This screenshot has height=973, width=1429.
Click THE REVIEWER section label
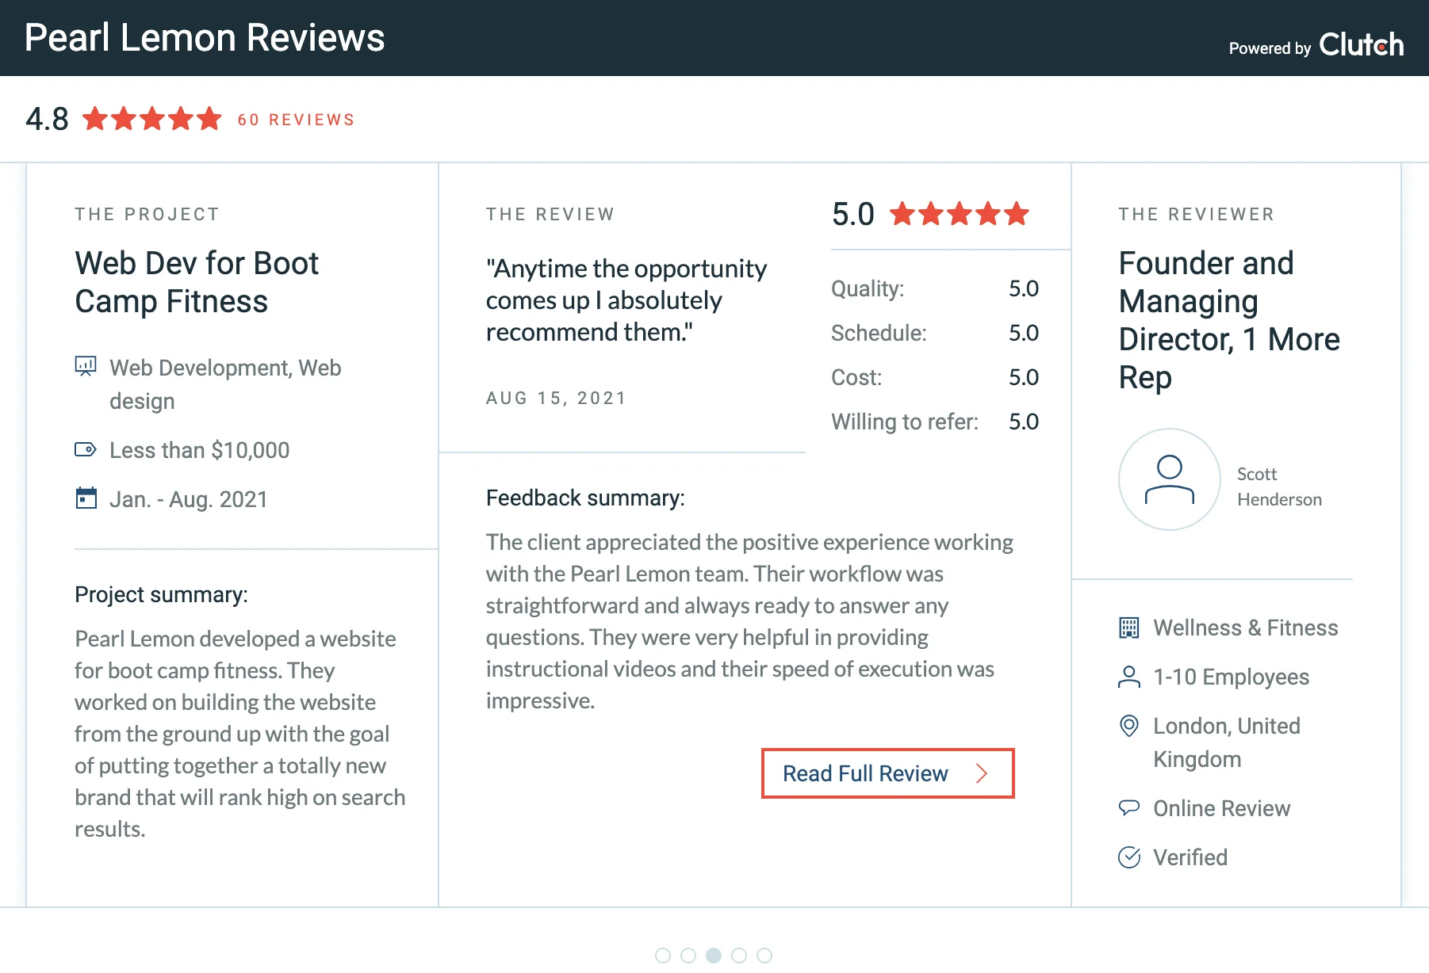(1197, 214)
